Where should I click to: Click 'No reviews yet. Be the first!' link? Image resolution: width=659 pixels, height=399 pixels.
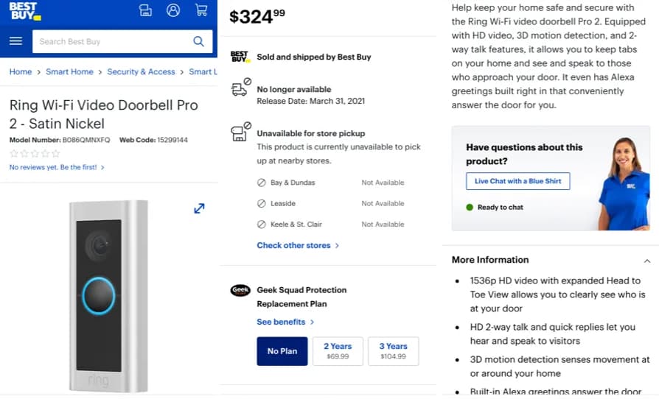(57, 167)
